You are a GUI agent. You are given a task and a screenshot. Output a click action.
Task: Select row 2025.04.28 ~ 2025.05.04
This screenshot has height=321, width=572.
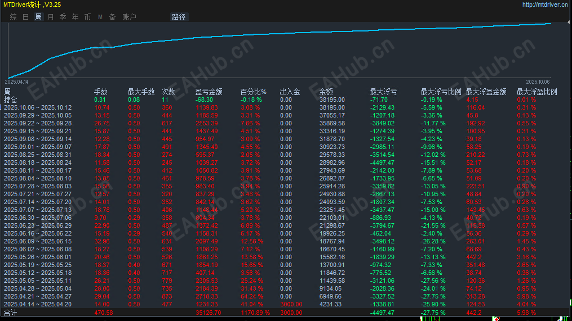[x=38, y=288]
